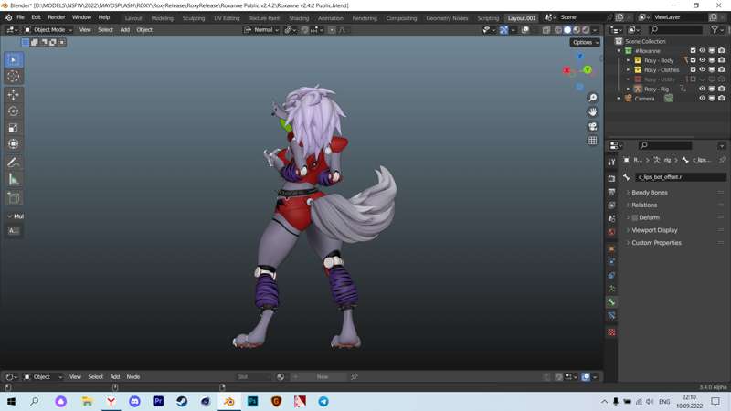Select the Cursor tool
Viewport: 731px width, 411px height.
point(13,77)
